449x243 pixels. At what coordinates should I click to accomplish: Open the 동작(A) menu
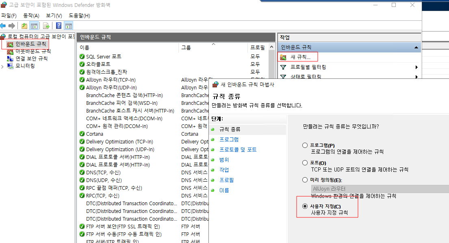click(31, 16)
